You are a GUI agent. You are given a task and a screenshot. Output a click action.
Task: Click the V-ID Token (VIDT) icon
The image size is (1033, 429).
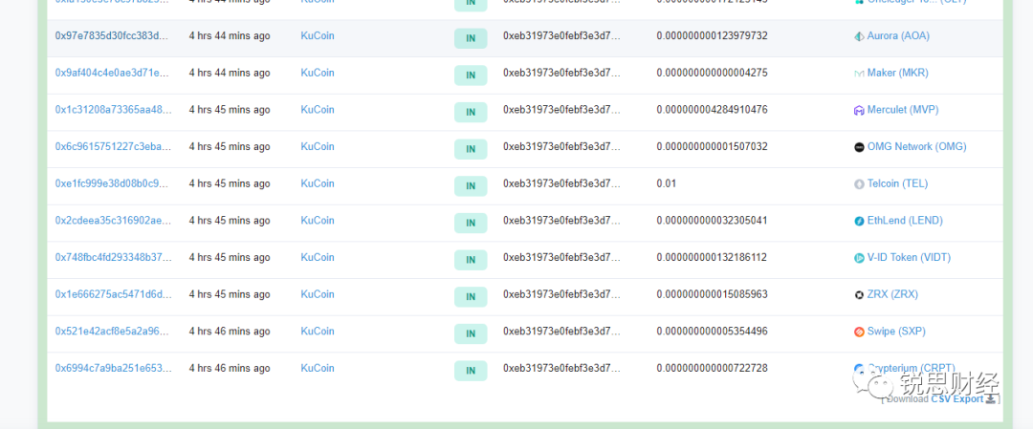(859, 257)
